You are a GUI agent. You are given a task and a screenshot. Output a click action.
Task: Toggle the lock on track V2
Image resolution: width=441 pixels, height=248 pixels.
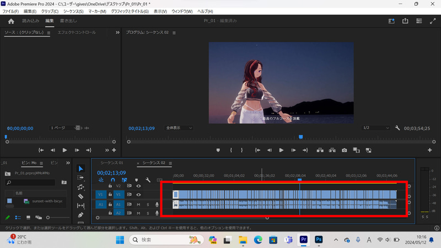point(110,186)
